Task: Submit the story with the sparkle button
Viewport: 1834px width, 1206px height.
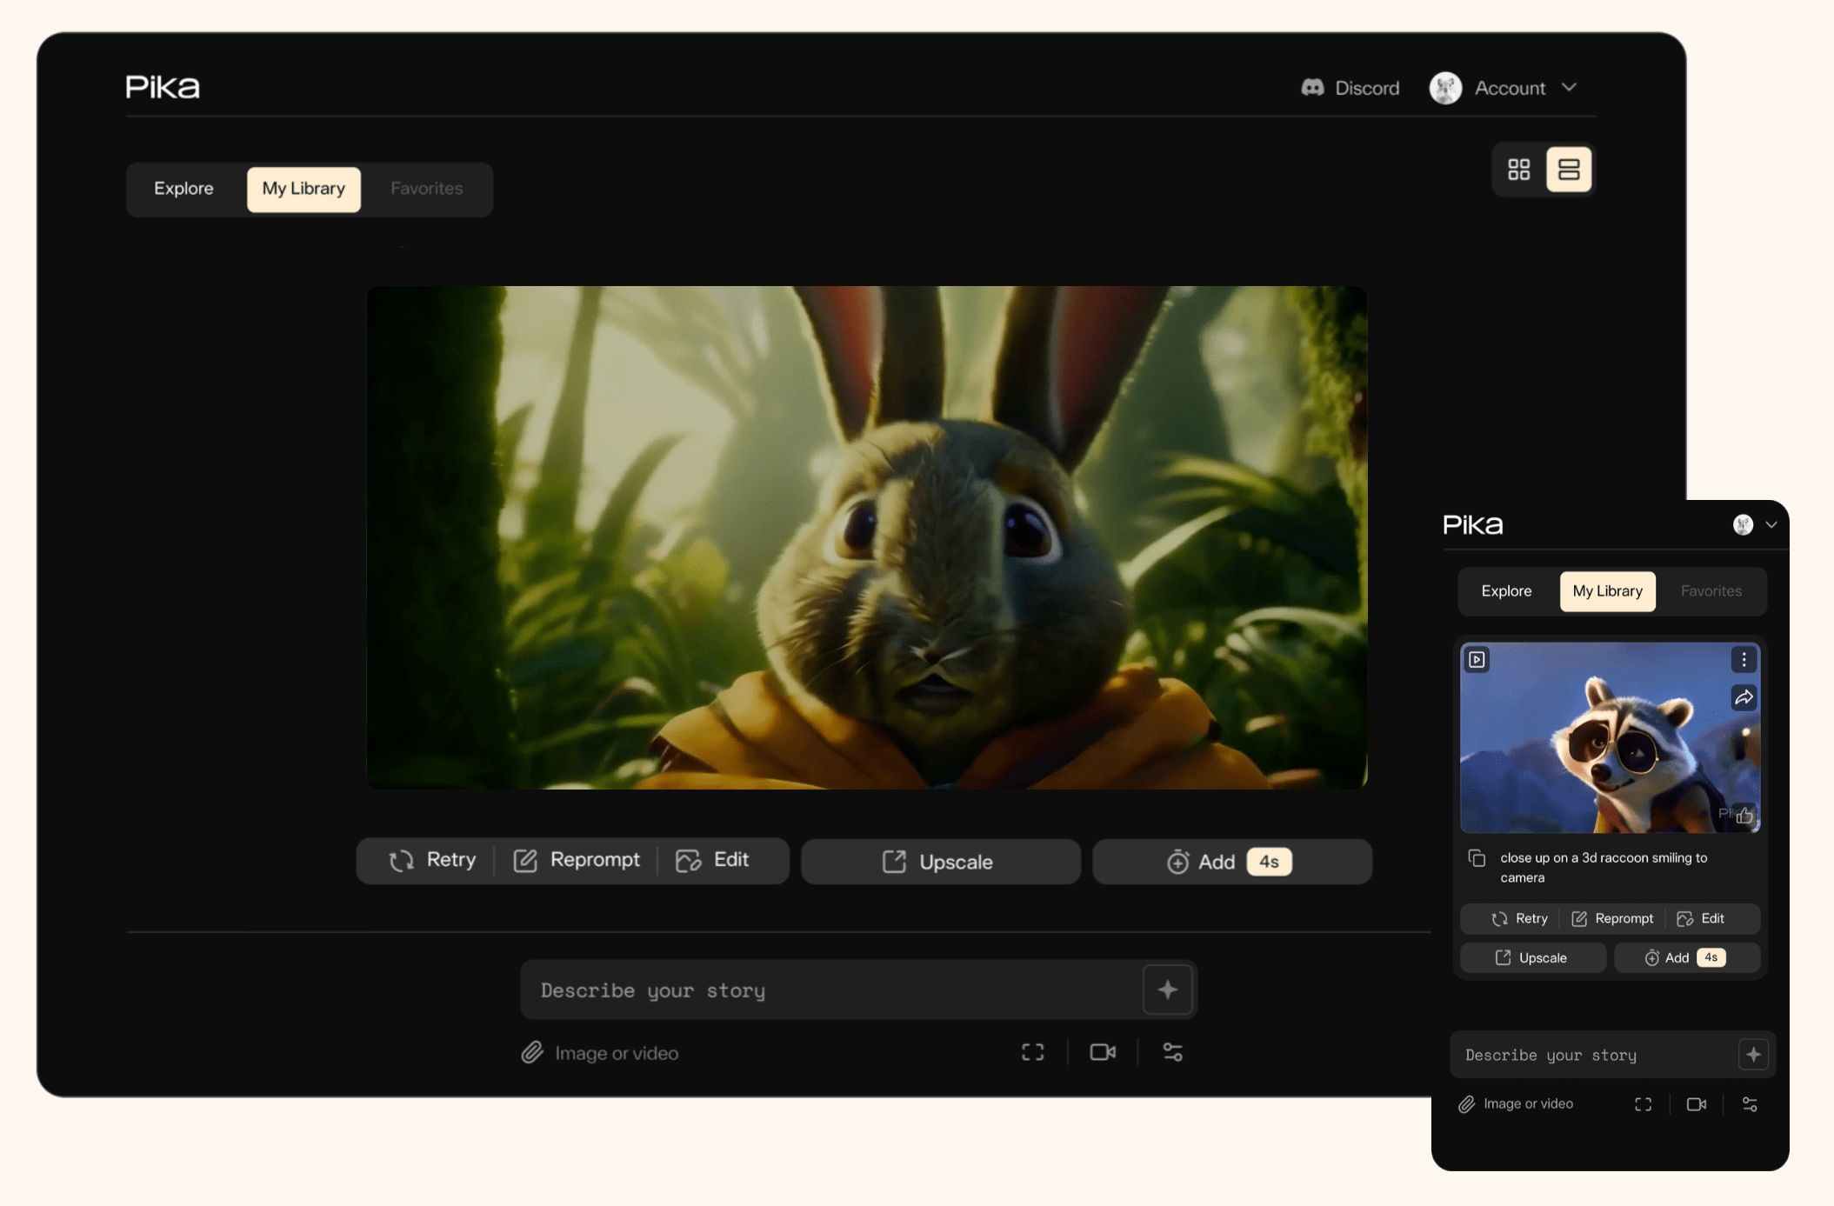Action: click(x=1168, y=989)
